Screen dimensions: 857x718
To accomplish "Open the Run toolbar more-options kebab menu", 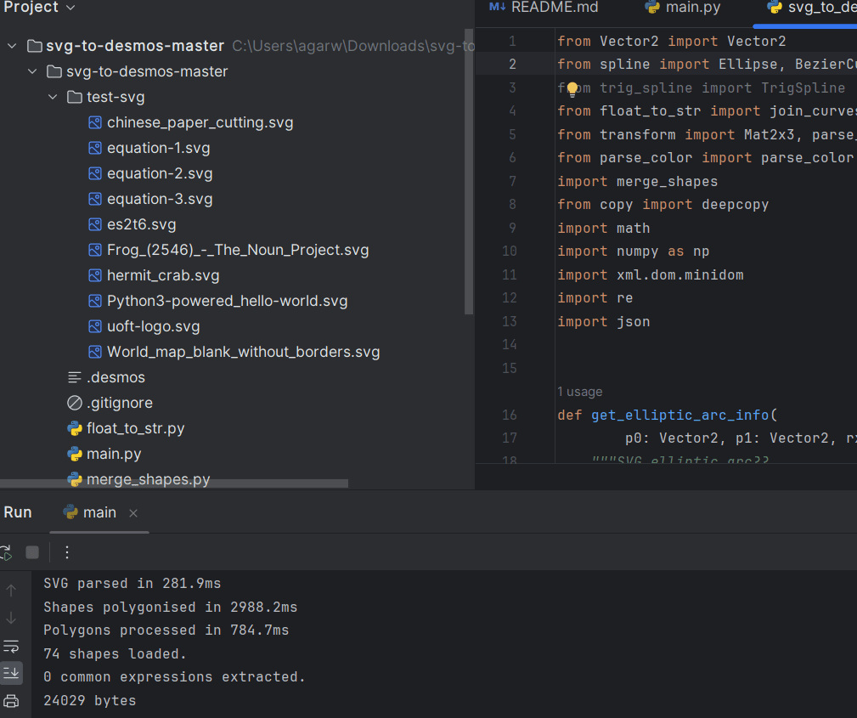I will point(67,552).
